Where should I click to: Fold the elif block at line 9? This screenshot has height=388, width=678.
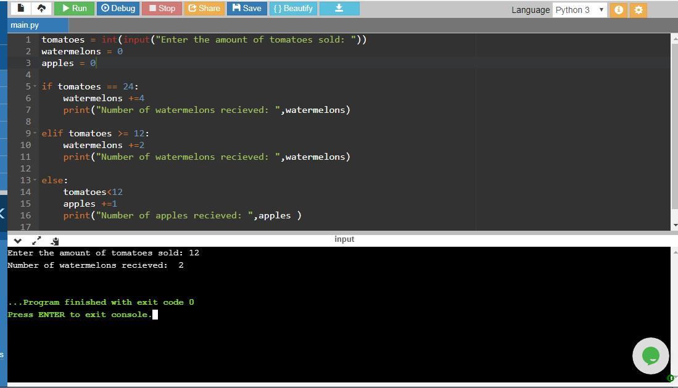pos(35,134)
